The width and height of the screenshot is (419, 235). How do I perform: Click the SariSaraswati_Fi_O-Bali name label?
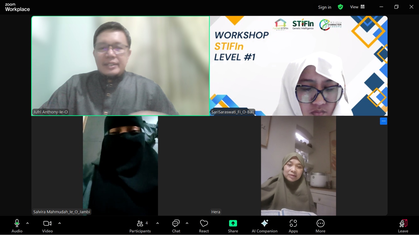(233, 112)
